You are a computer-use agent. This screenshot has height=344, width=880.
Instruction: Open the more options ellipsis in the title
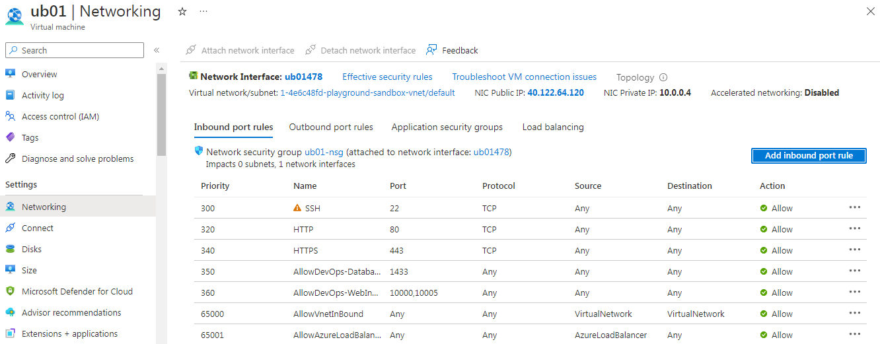[x=203, y=12]
